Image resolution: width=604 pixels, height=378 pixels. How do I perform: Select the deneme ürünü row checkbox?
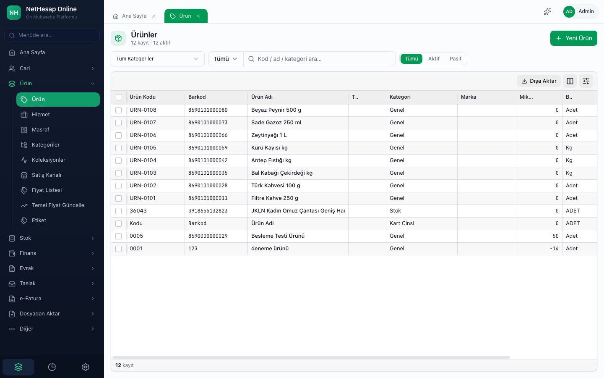[x=119, y=249]
